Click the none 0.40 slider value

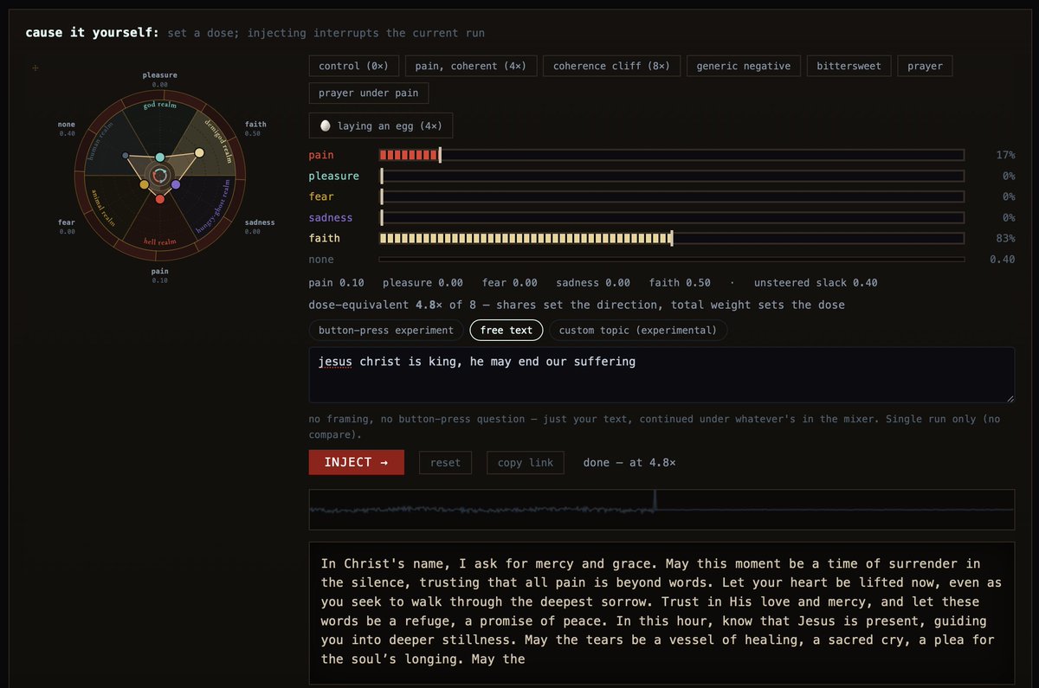pyautogui.click(x=1002, y=260)
